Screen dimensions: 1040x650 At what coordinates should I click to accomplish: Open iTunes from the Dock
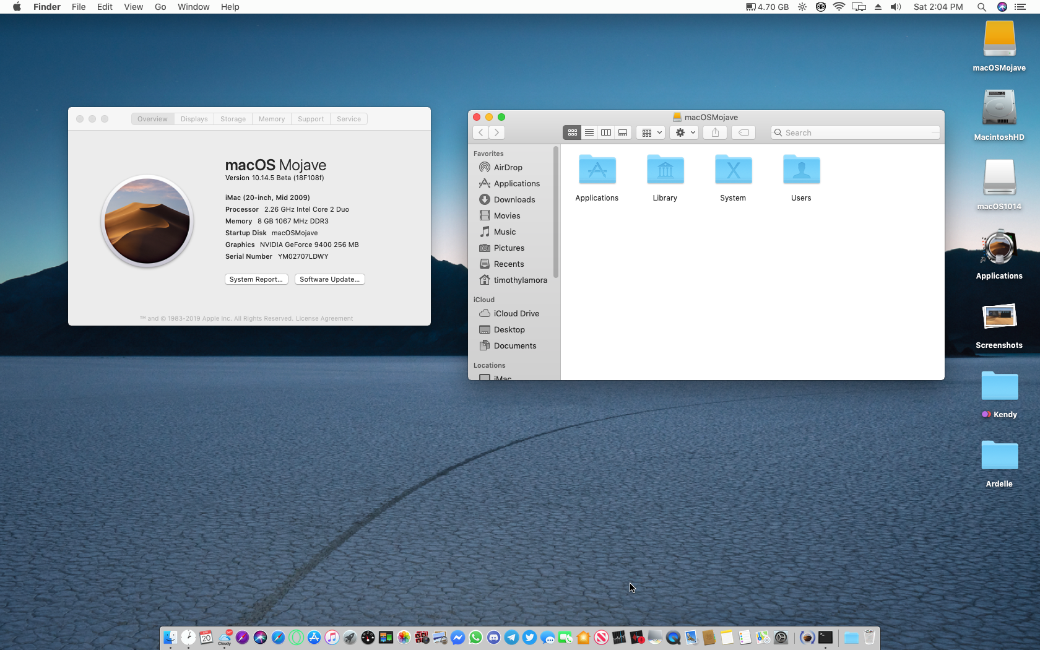tap(332, 637)
